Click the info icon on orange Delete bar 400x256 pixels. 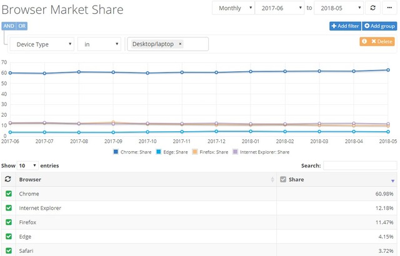[365, 41]
